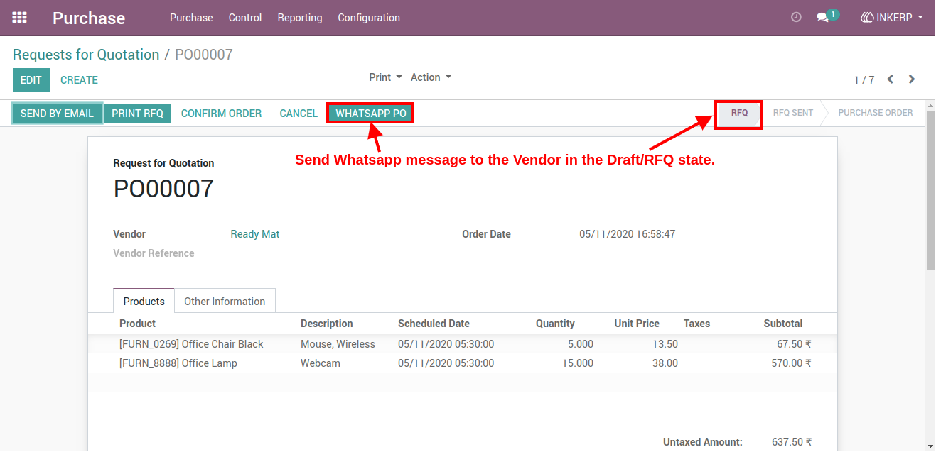936x452 pixels.
Task: Expand the Print dropdown
Action: point(385,77)
